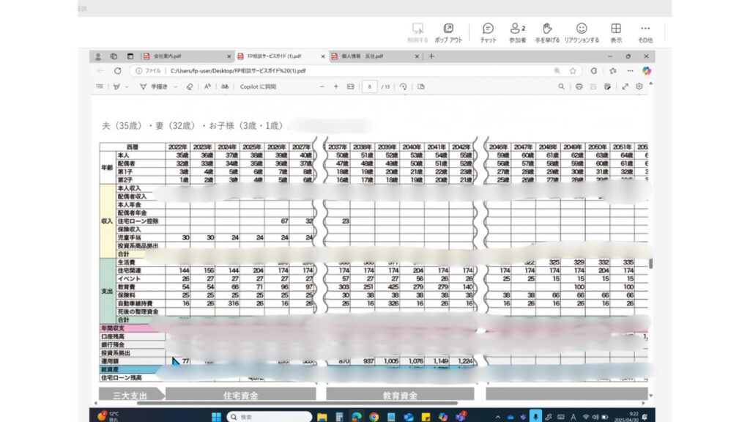This screenshot has width=750, height=422.
Task: Click the taskbar search box (検索)
Action: [270, 417]
